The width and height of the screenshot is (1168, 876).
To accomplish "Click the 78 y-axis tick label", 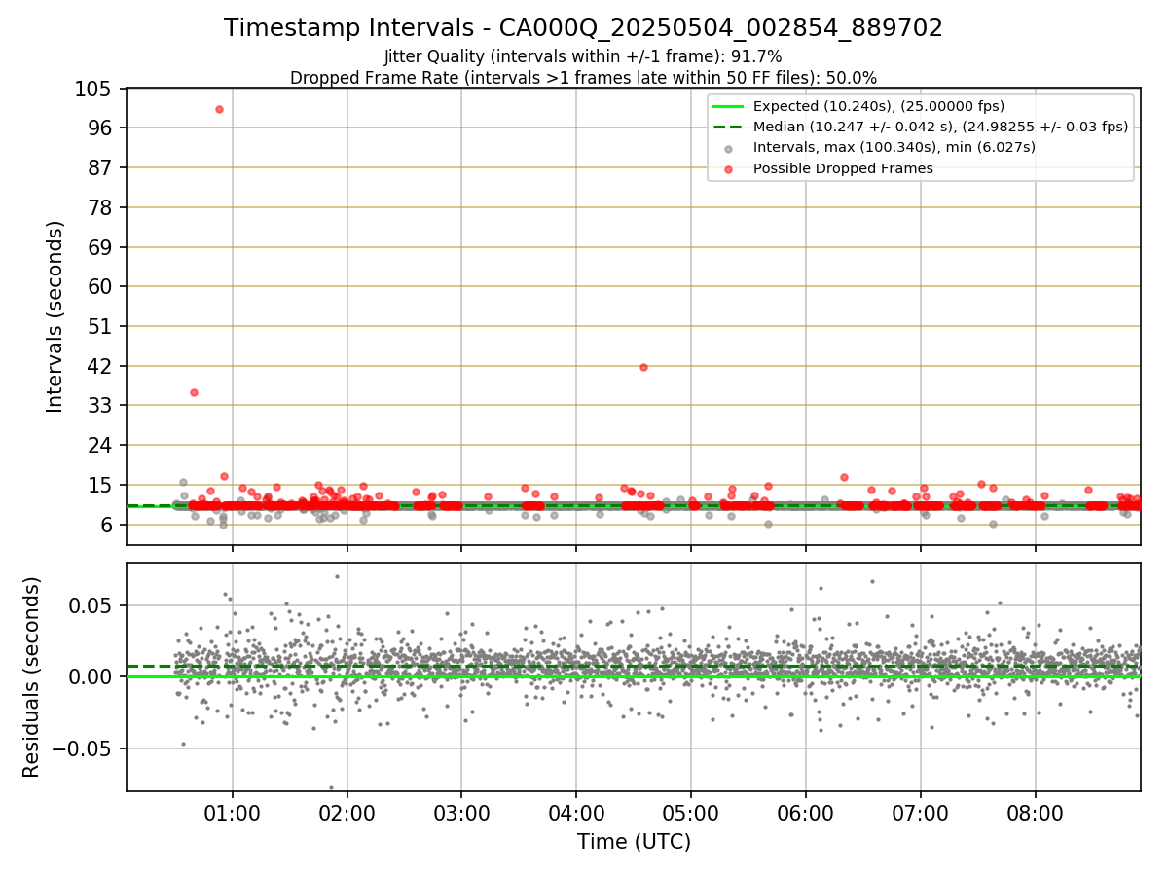I will point(101,207).
